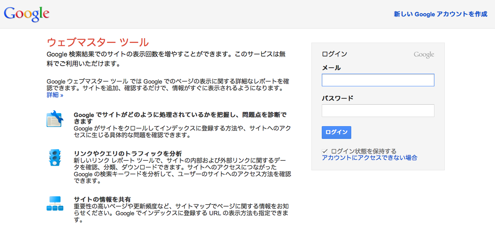Open the 詳細 » link

click(55, 95)
